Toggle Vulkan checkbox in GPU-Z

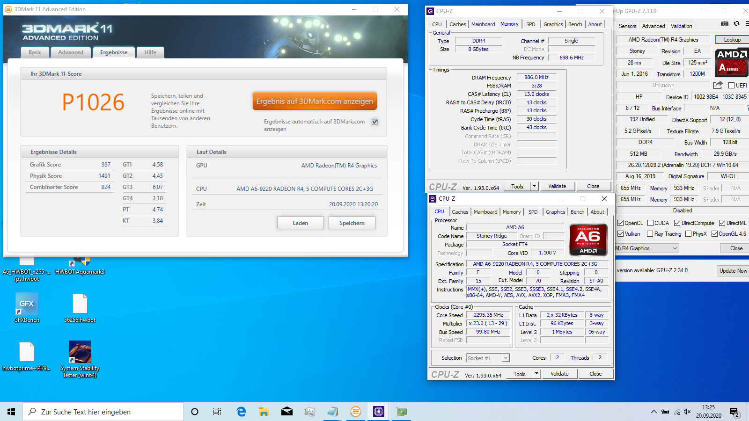point(620,234)
